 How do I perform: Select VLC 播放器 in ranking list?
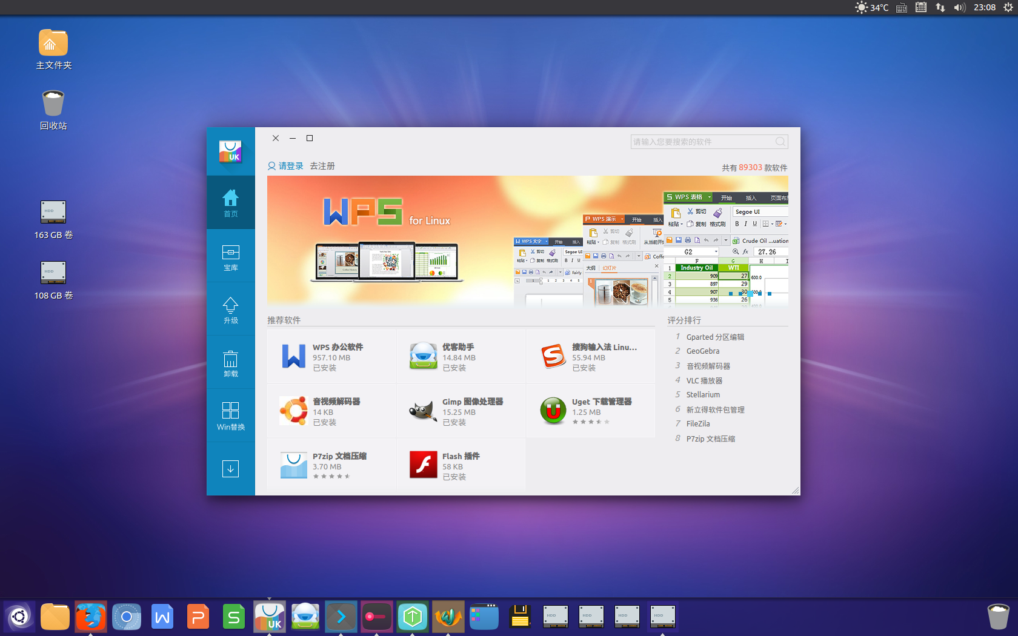704,380
